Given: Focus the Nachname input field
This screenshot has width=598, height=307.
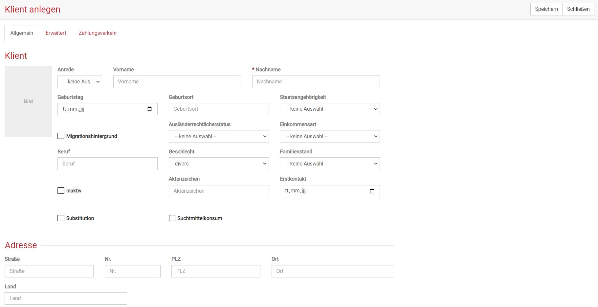Looking at the screenshot, I should point(316,82).
